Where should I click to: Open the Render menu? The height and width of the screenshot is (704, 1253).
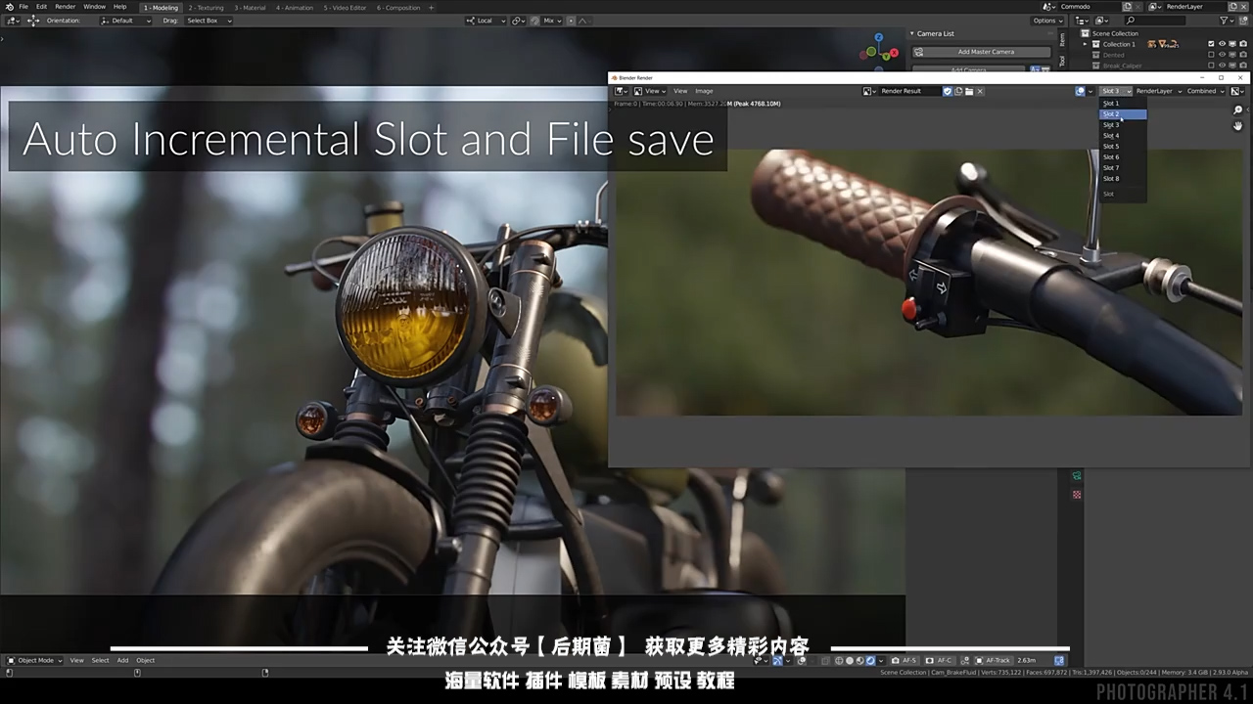[x=65, y=7]
